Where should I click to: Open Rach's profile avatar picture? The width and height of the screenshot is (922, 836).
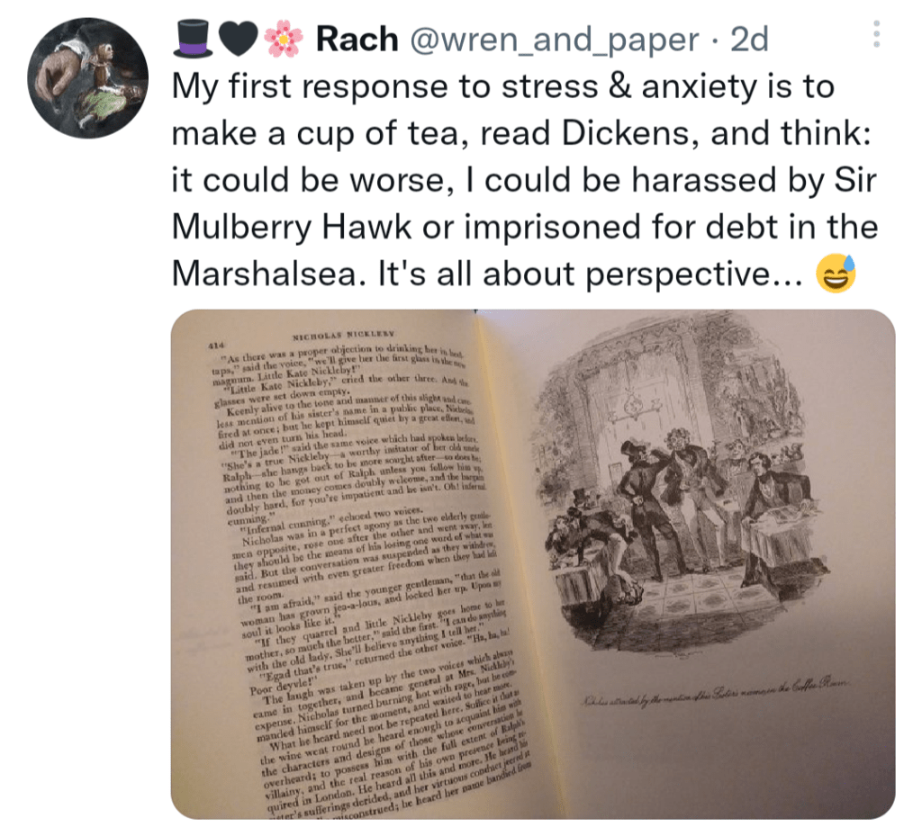[x=87, y=78]
